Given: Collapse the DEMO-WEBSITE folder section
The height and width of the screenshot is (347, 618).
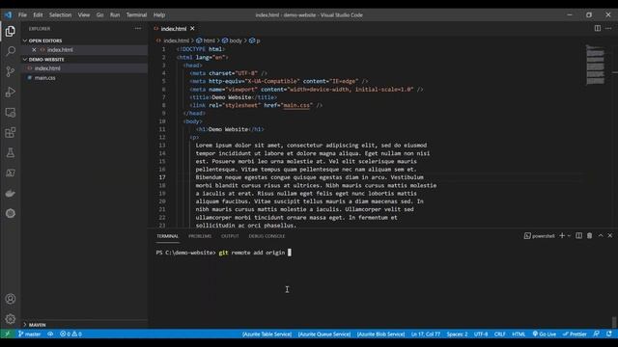Looking at the screenshot, I should [85, 60].
